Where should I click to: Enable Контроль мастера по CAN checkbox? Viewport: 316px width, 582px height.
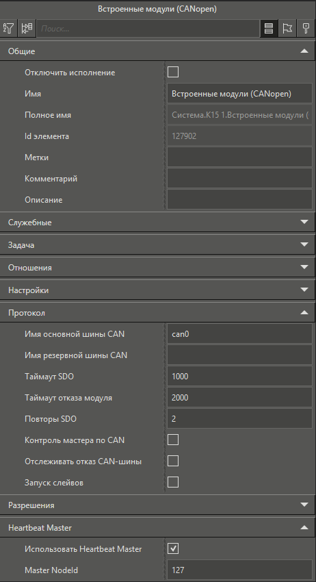pyautogui.click(x=173, y=440)
